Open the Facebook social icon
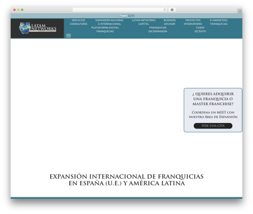Screen dimensions: 253x214 [126, 16]
